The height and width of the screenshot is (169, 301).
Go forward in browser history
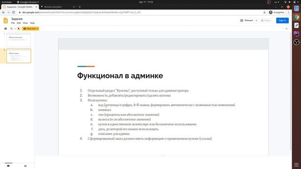8,13
